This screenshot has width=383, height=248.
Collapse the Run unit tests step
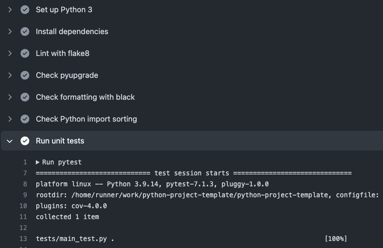[x=10, y=141]
